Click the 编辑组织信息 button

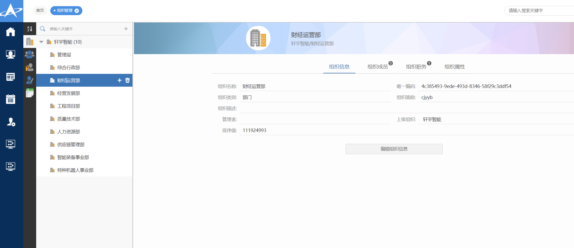click(x=394, y=149)
